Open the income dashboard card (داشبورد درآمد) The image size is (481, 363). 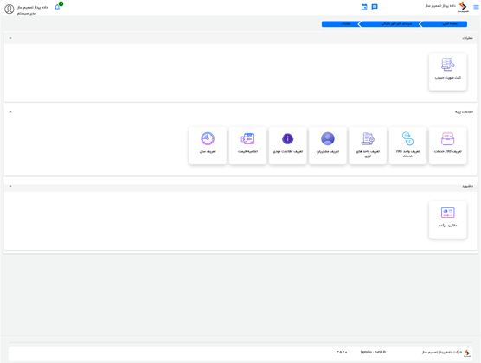(x=448, y=220)
